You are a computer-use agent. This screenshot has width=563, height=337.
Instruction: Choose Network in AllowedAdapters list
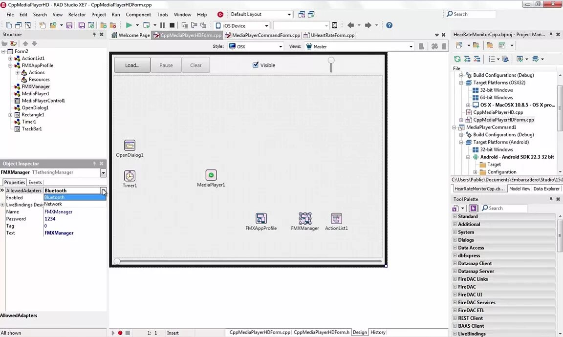75,204
